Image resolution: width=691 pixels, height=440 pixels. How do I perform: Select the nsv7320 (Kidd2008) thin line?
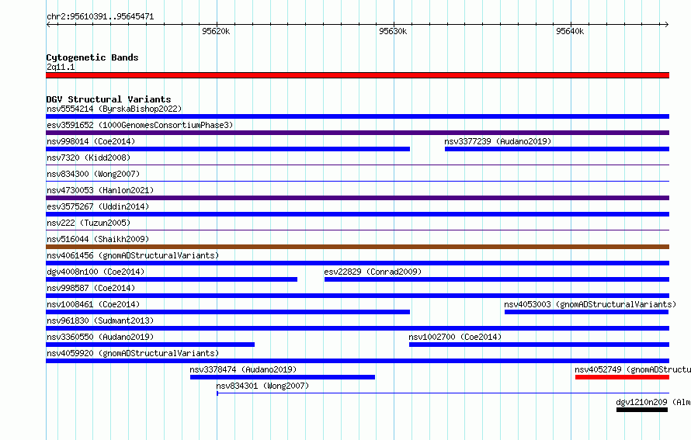click(x=357, y=165)
